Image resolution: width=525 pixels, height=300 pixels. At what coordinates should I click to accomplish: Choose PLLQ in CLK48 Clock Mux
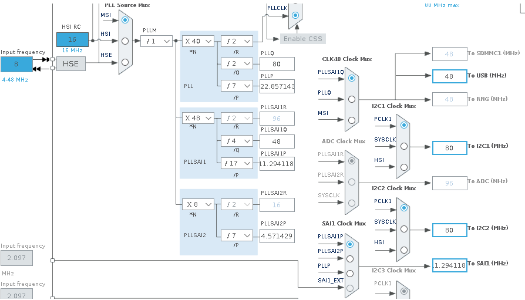pyautogui.click(x=351, y=99)
